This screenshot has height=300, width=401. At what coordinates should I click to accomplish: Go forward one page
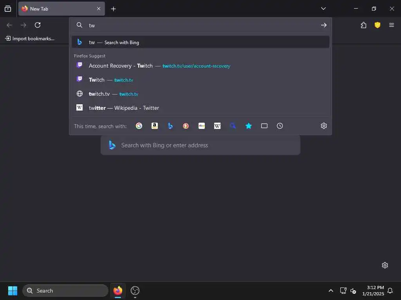[x=23, y=25]
